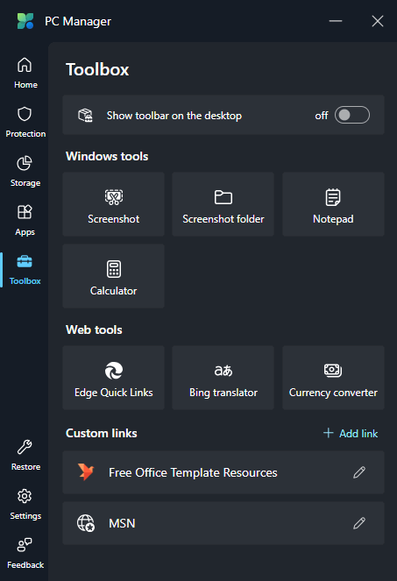This screenshot has width=397, height=581.
Task: Edit the Free Office Template Resources link
Action: tap(359, 472)
